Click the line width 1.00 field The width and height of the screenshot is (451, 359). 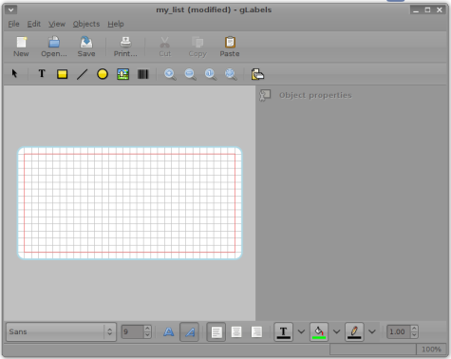tap(399, 331)
